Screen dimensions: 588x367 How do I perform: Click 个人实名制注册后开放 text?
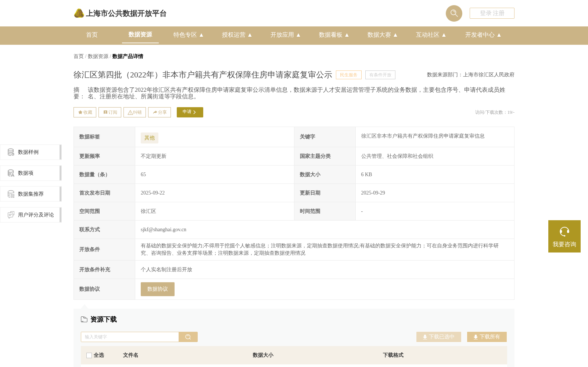[166, 270]
